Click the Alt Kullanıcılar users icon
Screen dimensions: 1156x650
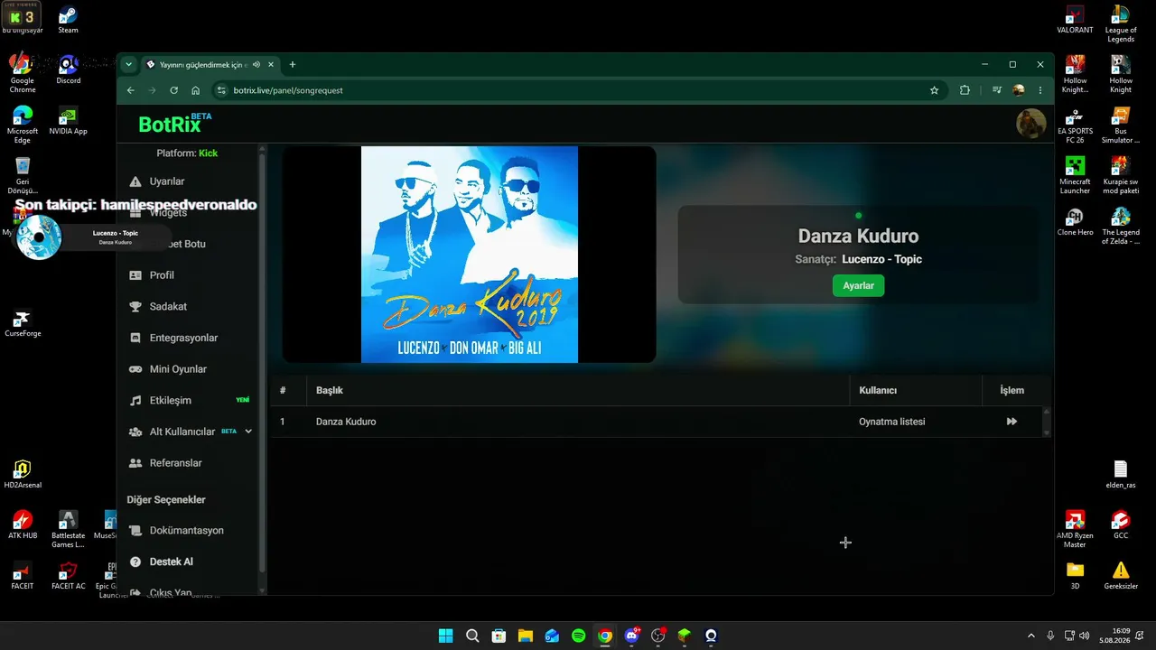coord(135,432)
